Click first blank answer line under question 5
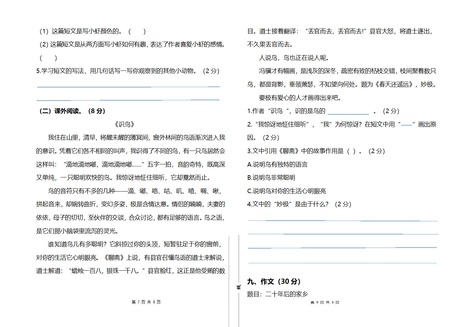Screen dimensions: 472x327 [128, 87]
